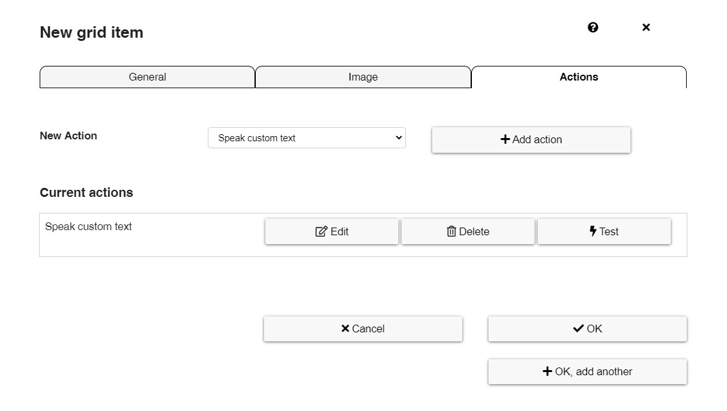Viewport: 727px width, 411px height.
Task: Confirm with the OK button label
Action: (595, 329)
